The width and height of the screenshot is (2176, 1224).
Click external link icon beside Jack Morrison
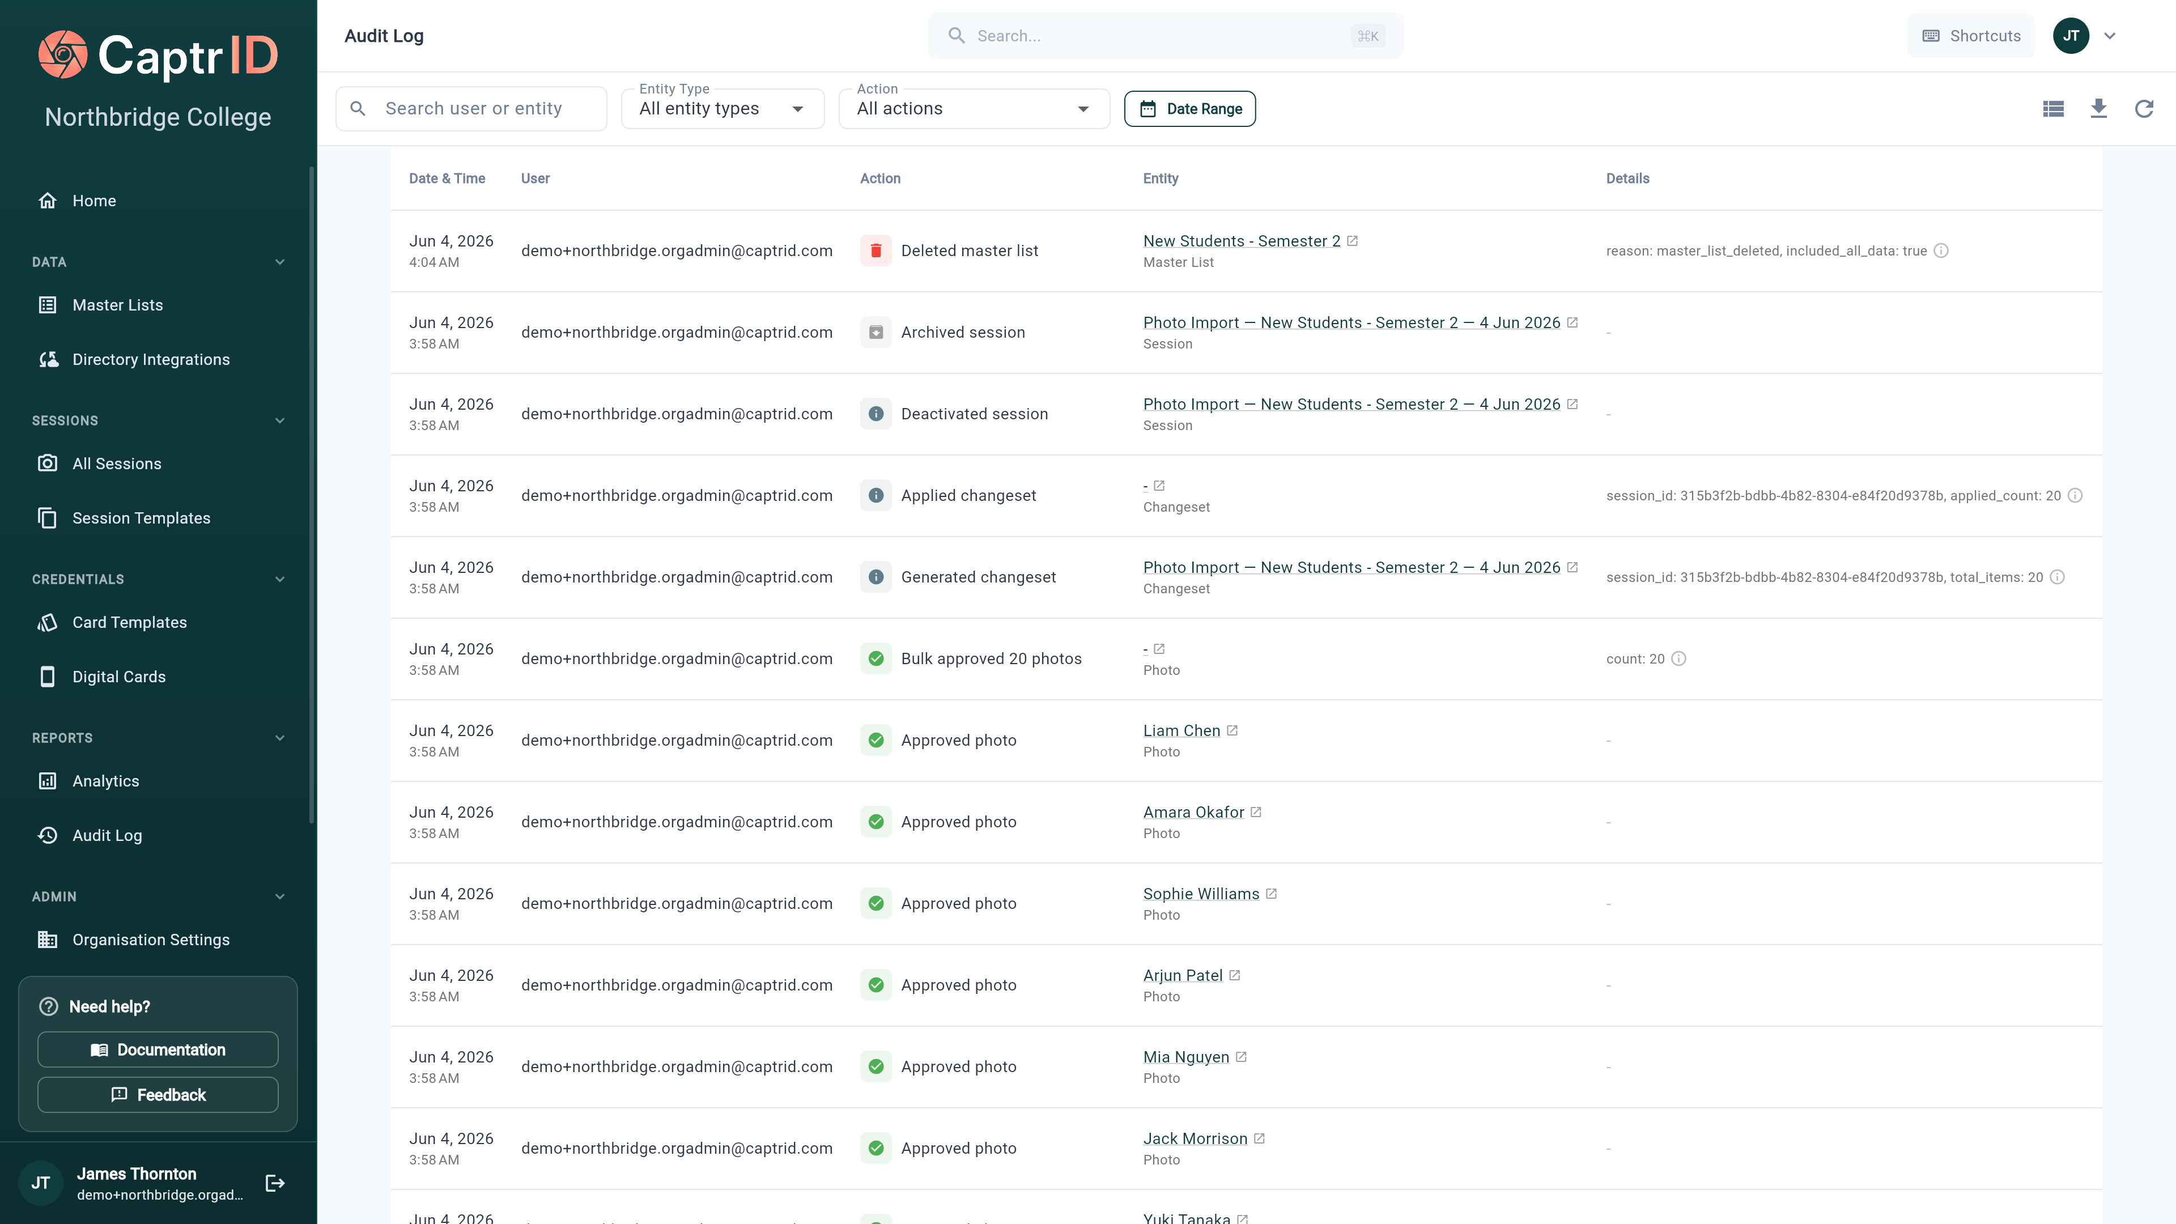[x=1260, y=1138]
